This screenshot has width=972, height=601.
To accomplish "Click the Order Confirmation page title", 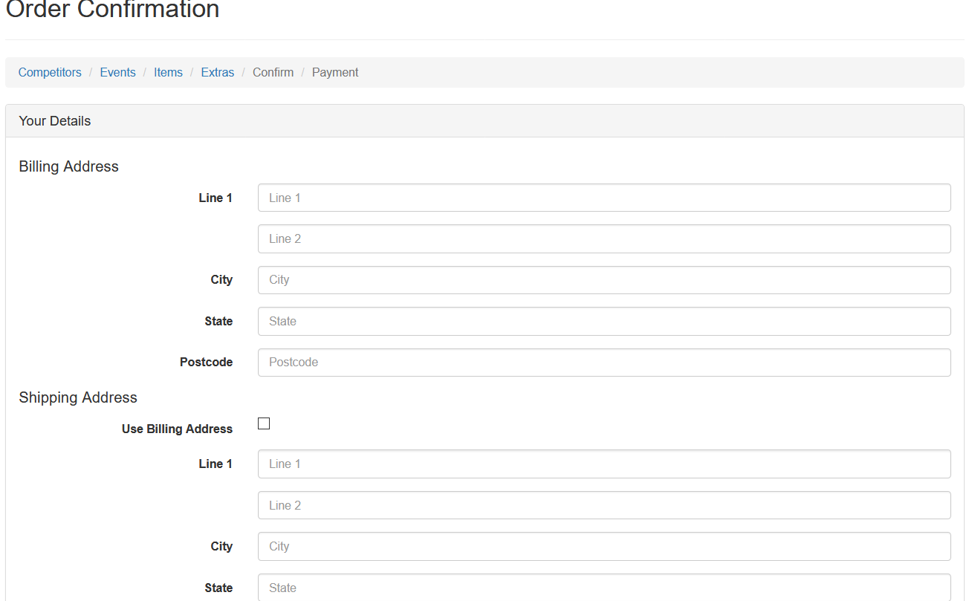I will (112, 10).
